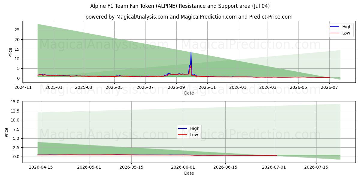The height and width of the screenshot is (180, 360).
Task: Click the '10' tick on the top price axis
Action: [17, 59]
